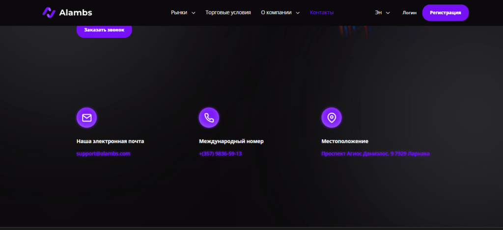
Task: Select the Контакты menu item
Action: point(322,12)
